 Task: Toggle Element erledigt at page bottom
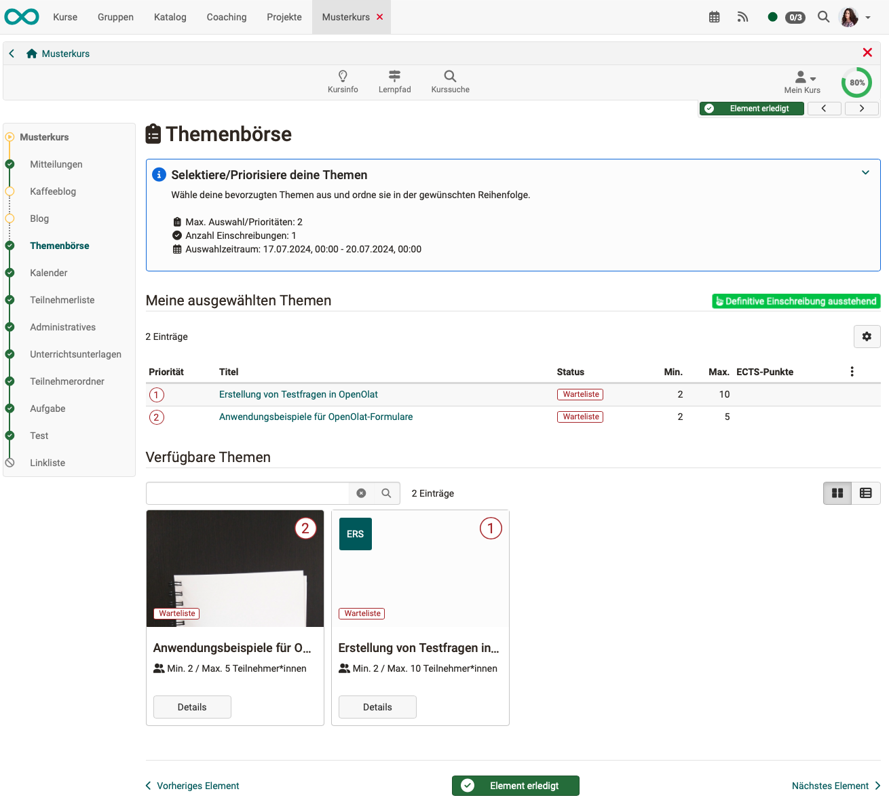tap(515, 786)
